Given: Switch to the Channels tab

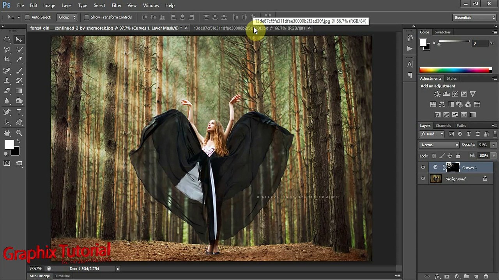Looking at the screenshot, I should (443, 126).
